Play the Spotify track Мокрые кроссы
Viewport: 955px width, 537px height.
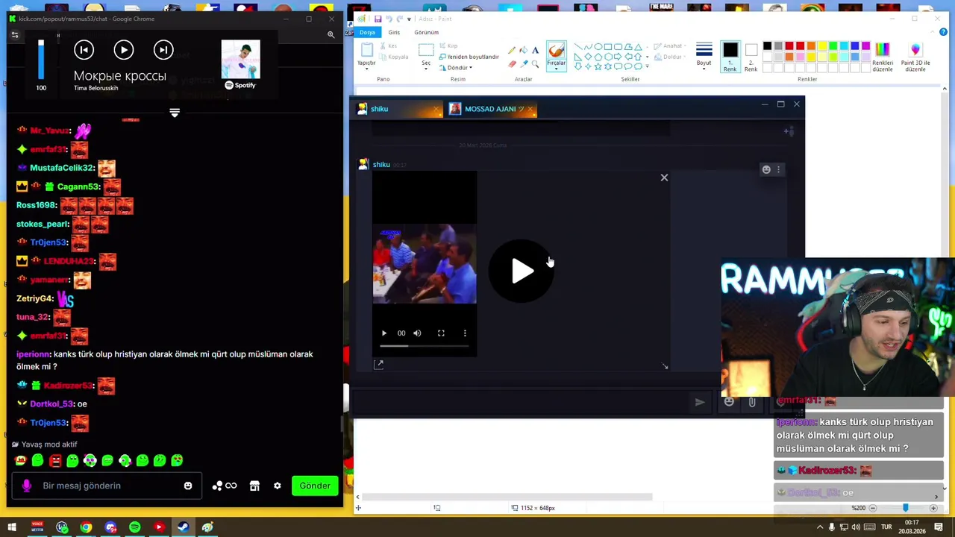coord(124,50)
